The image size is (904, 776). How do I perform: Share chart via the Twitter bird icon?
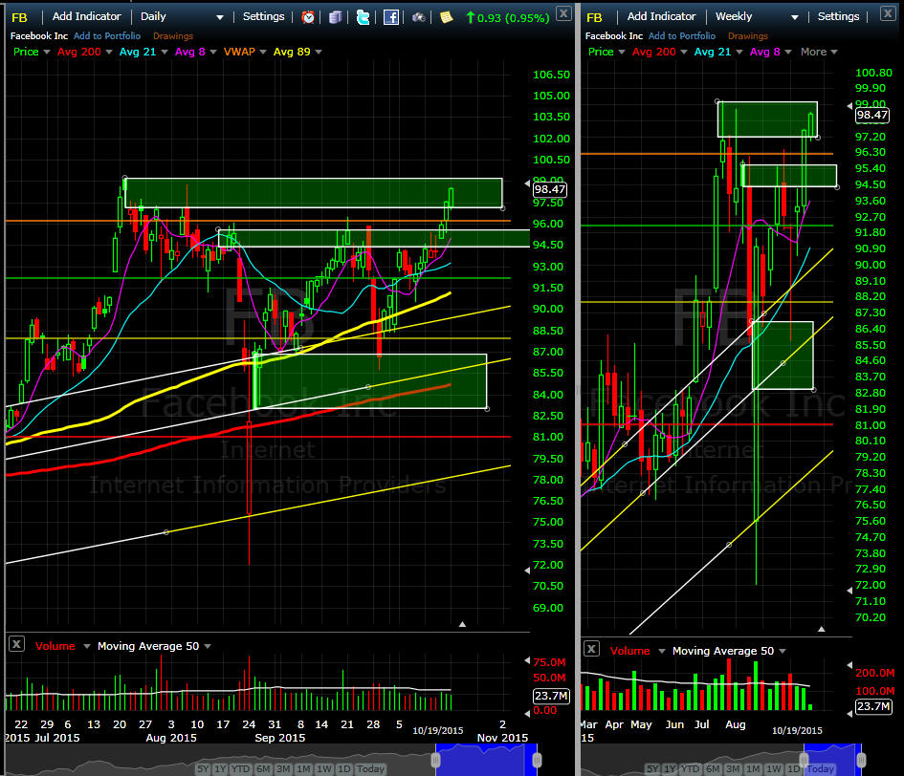pos(363,17)
